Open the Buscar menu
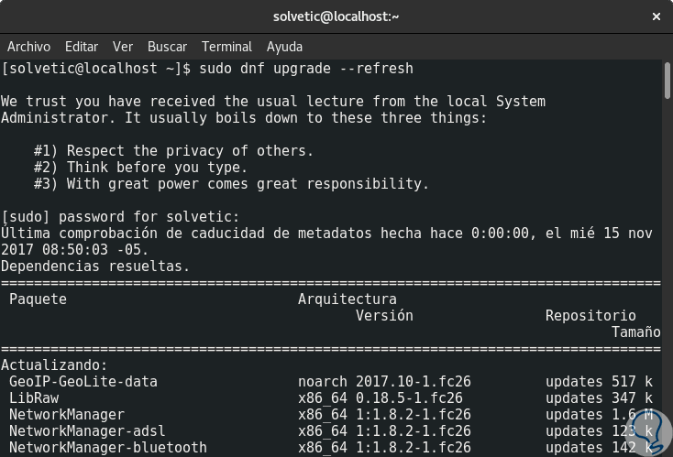The height and width of the screenshot is (457, 673). click(167, 47)
